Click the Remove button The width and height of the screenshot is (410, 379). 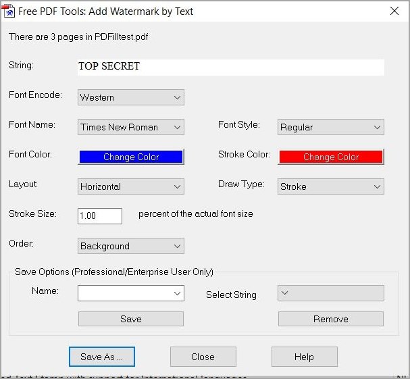coord(330,319)
